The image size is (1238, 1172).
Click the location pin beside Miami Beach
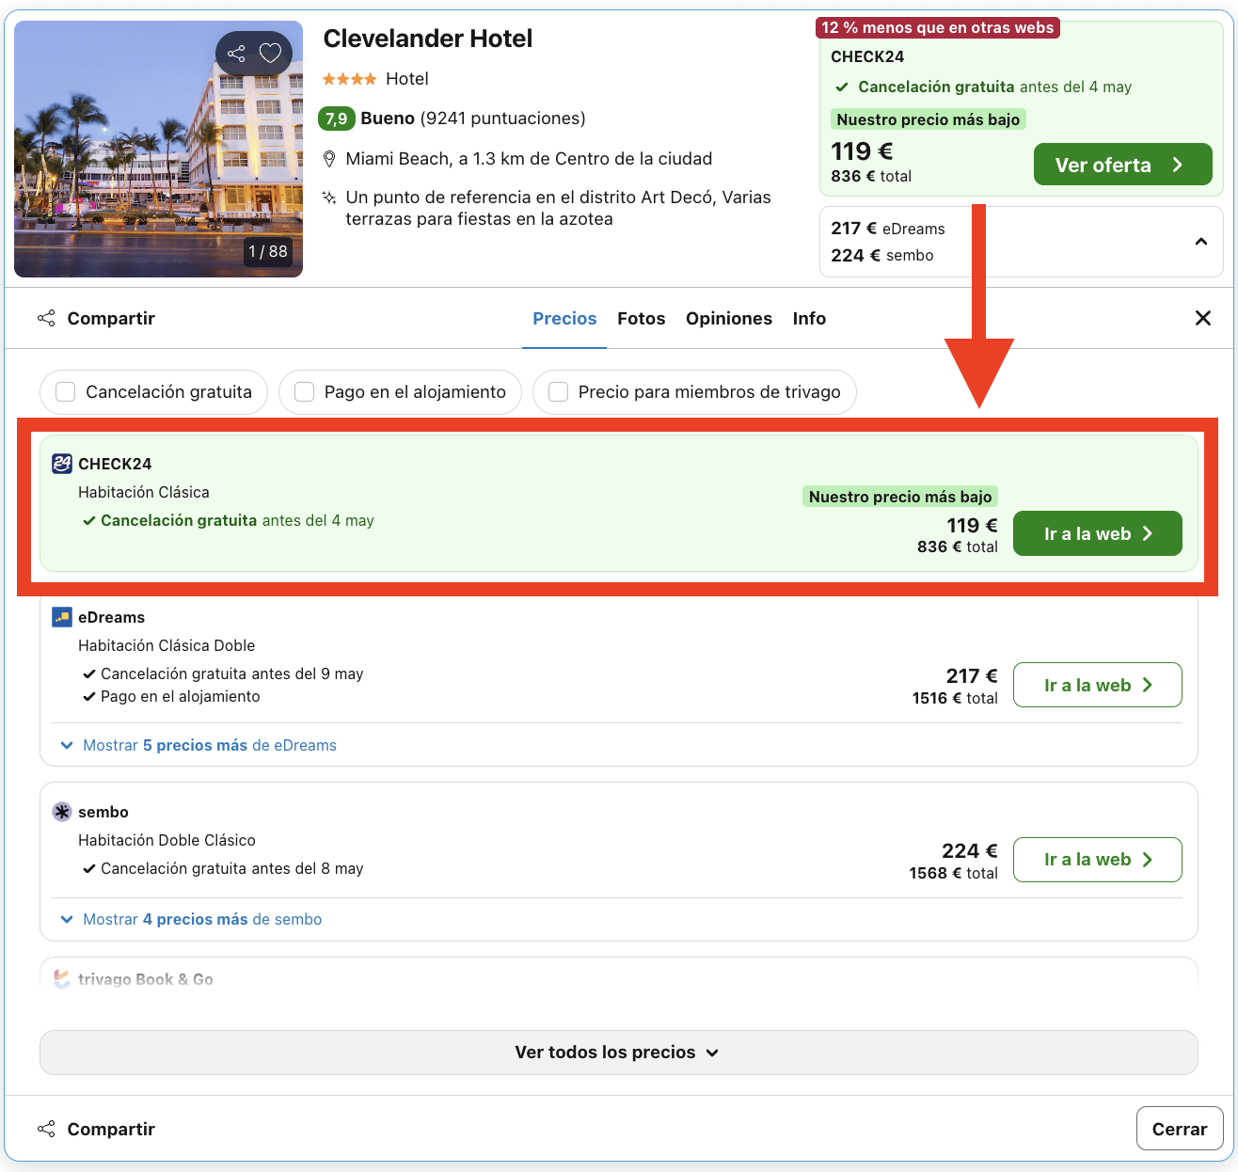point(329,158)
